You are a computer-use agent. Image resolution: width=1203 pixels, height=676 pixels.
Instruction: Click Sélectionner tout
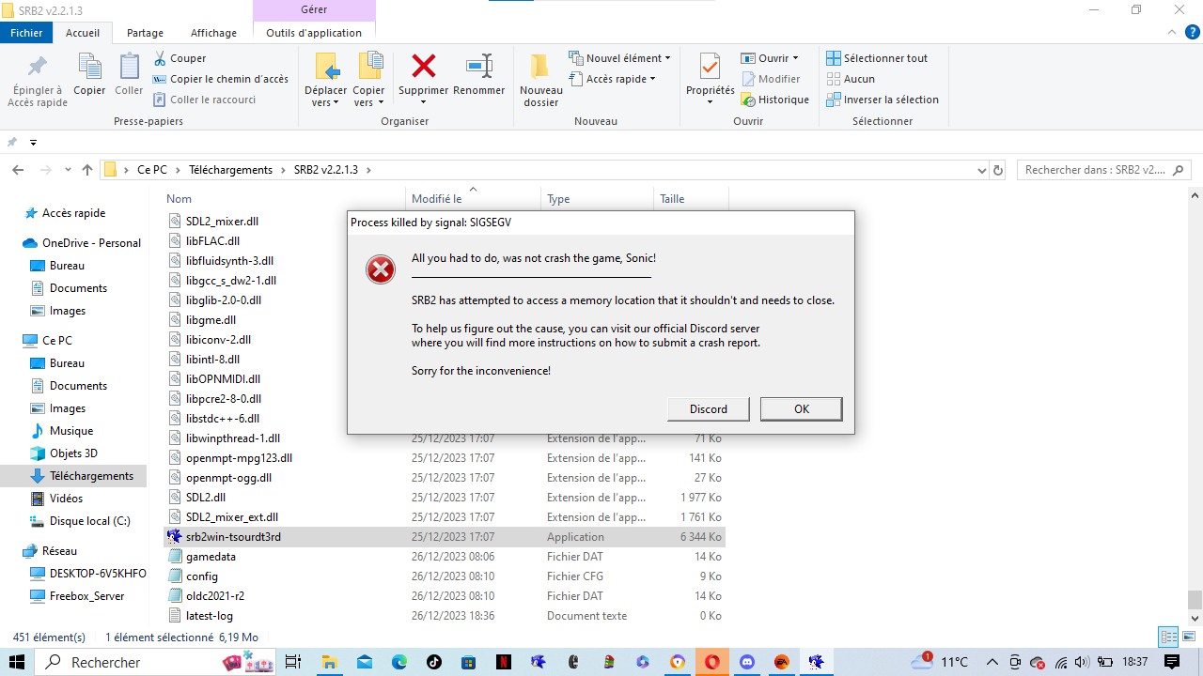pos(877,58)
